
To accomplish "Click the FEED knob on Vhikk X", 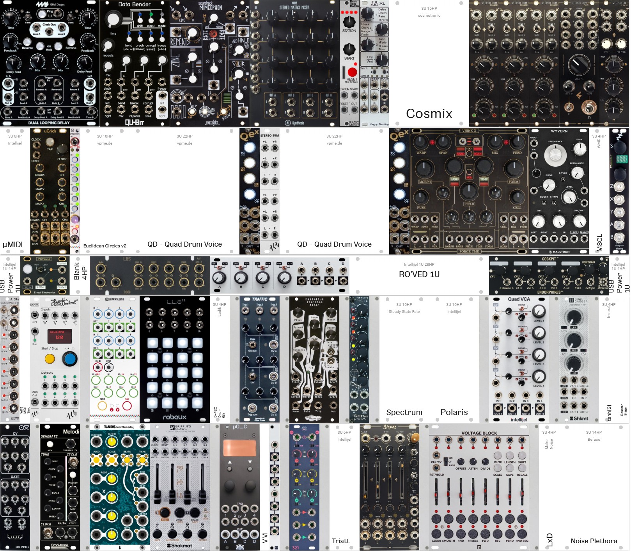I will tap(517, 142).
